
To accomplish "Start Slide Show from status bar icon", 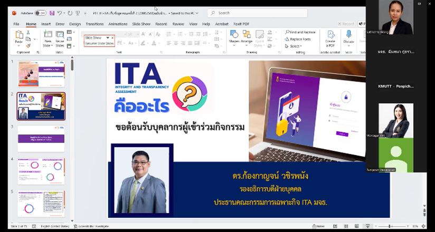I will (367, 226).
